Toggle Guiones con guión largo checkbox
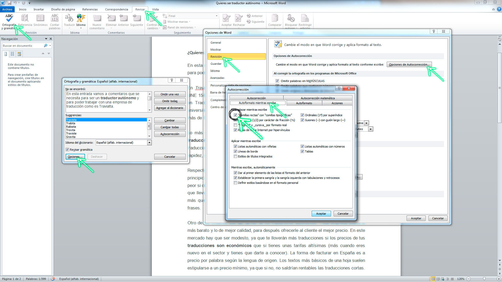The image size is (502, 282). tap(302, 120)
